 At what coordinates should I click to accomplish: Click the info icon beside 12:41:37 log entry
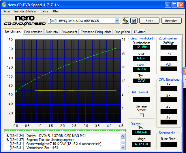[7, 139]
